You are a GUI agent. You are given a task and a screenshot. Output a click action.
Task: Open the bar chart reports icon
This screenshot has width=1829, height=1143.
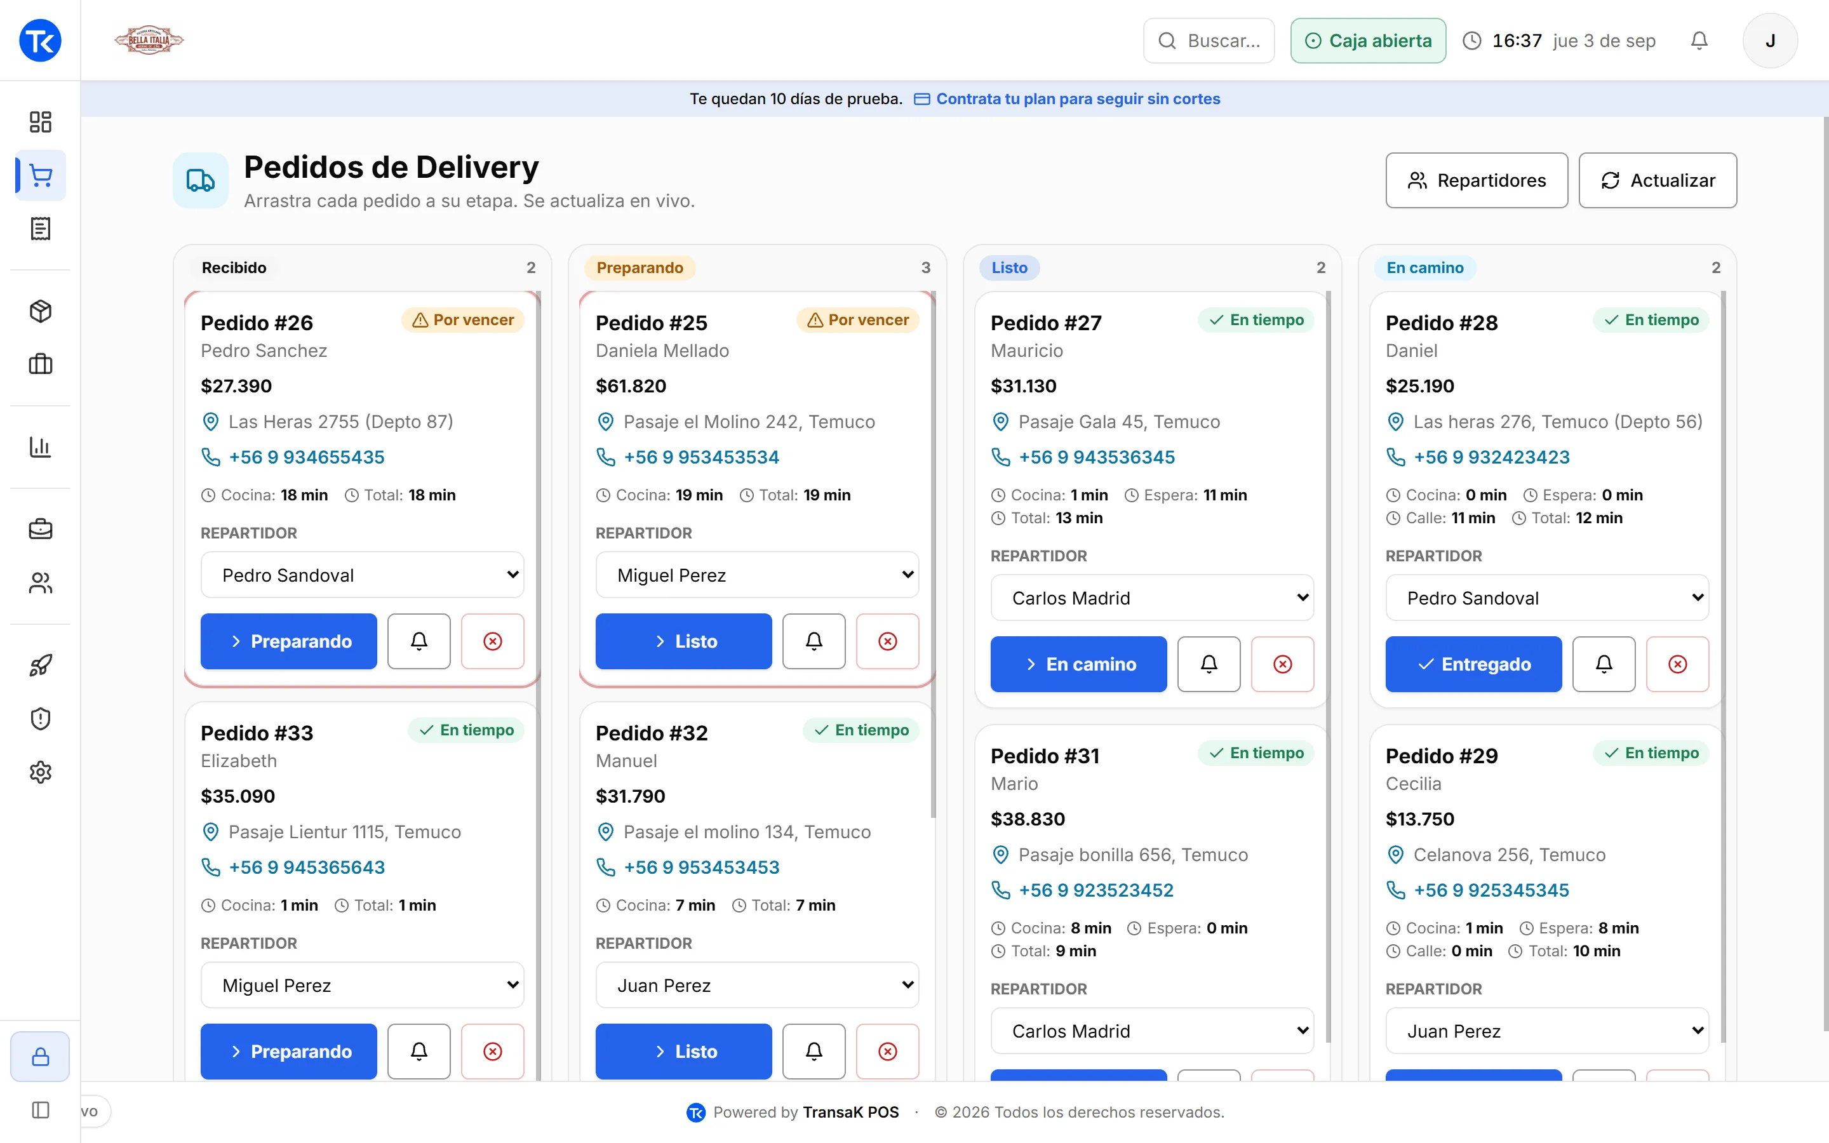[x=40, y=447]
